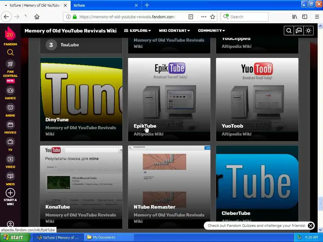Switch to XizTune taskbar button
The width and height of the screenshot is (323, 242).
pyautogui.click(x=58, y=238)
